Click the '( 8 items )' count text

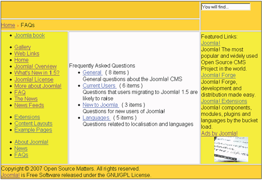117,73
